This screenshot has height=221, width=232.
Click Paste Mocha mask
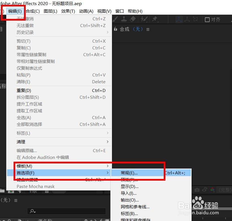[36, 186]
